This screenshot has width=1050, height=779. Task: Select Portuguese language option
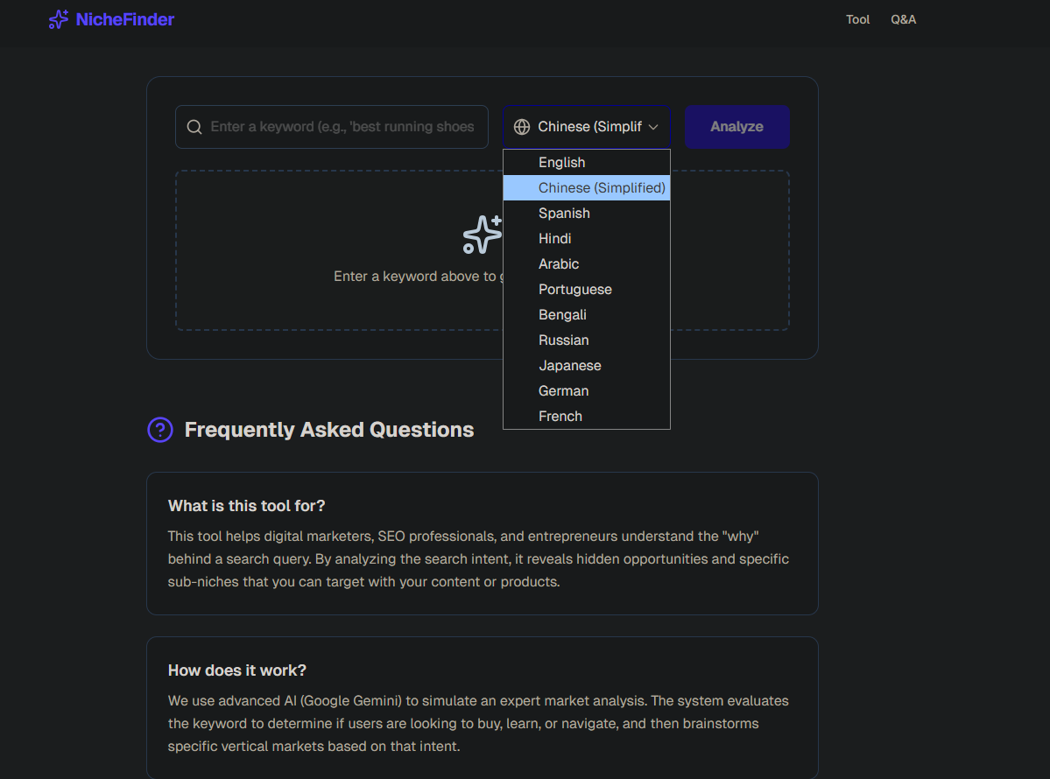pyautogui.click(x=574, y=290)
